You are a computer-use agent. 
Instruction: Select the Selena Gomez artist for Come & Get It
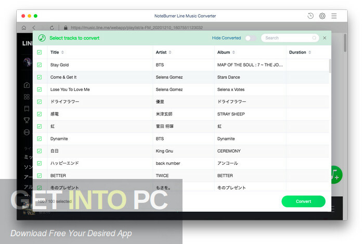(x=169, y=77)
